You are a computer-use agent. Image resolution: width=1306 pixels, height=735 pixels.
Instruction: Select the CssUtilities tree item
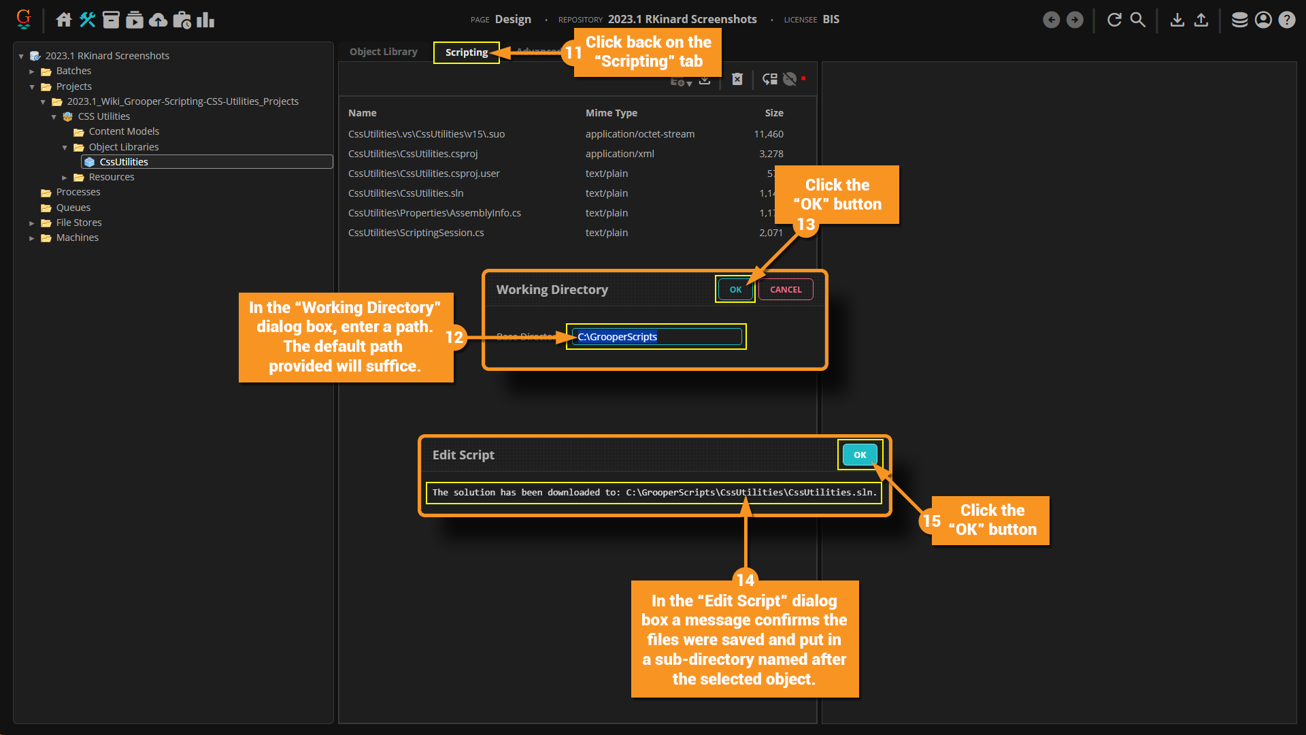pyautogui.click(x=124, y=162)
